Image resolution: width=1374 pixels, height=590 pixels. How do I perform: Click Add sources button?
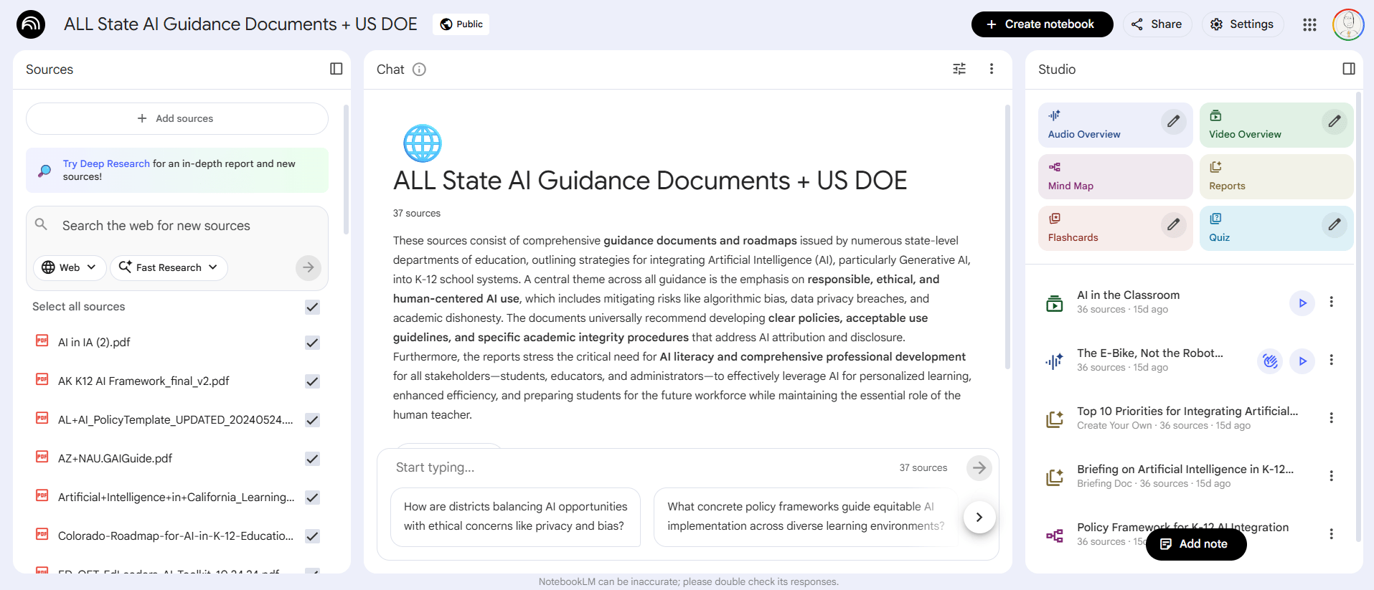(x=177, y=118)
